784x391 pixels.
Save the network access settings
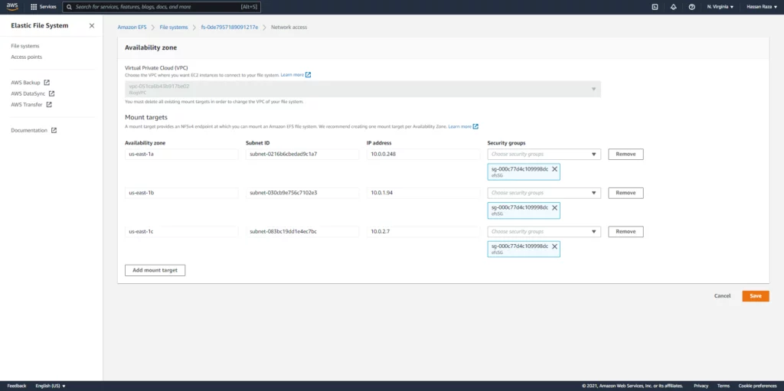point(756,296)
